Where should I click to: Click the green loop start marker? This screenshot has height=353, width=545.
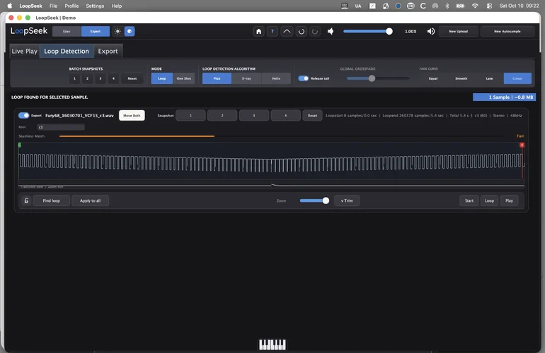point(20,145)
